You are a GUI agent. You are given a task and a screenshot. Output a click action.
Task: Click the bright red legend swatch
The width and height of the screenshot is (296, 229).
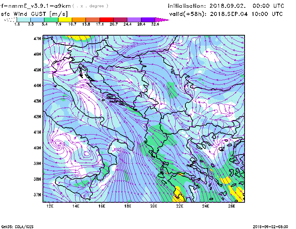(107, 20)
